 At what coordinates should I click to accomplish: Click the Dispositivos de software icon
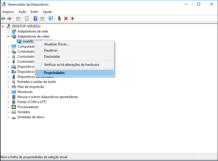[x=14, y=77]
